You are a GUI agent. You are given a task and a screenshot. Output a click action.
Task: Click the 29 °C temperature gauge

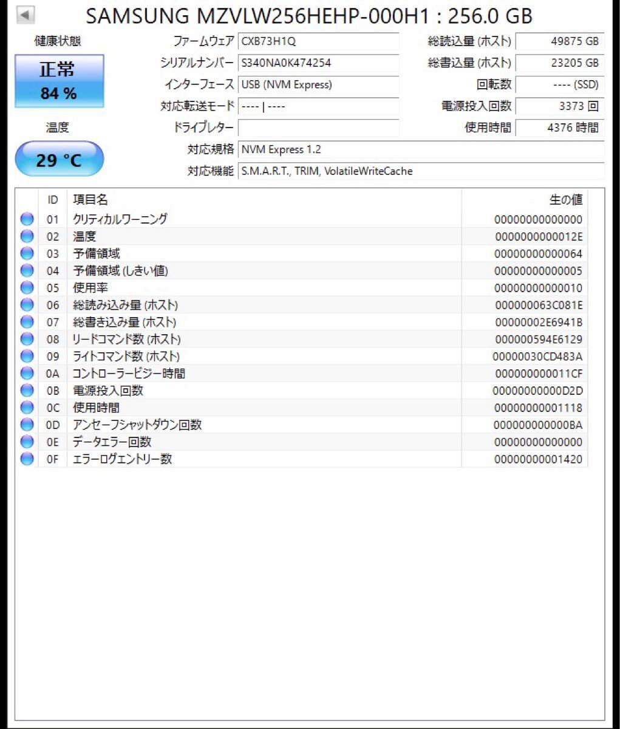(58, 159)
